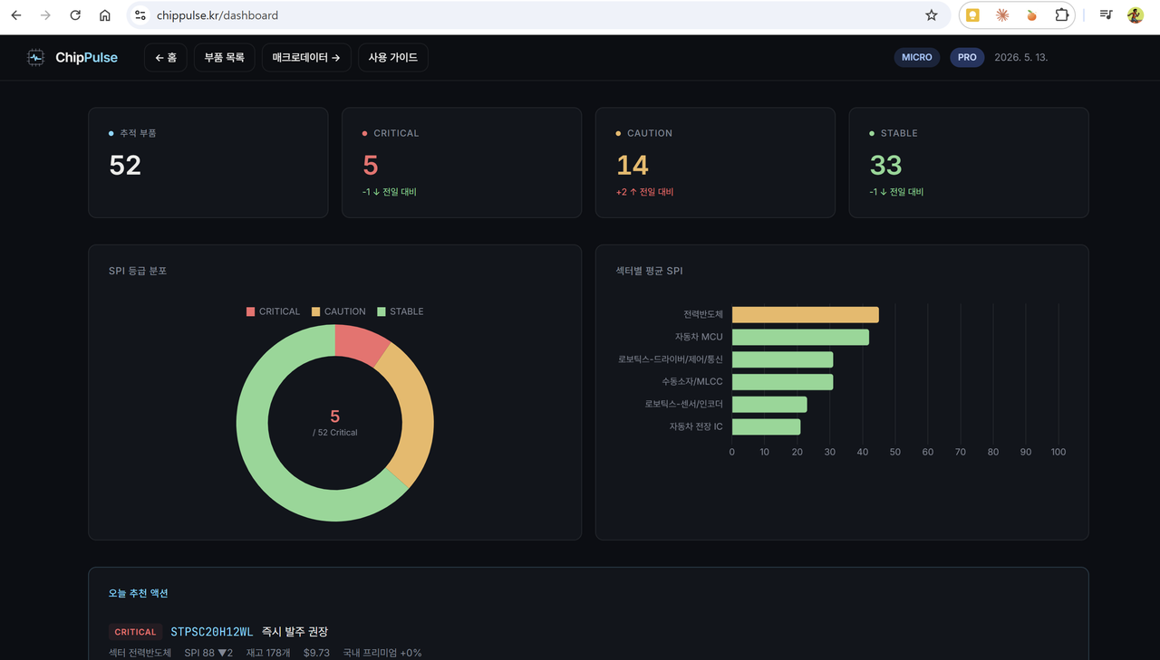This screenshot has width=1160, height=660.
Task: Click the PRO plan badge
Action: coord(967,57)
